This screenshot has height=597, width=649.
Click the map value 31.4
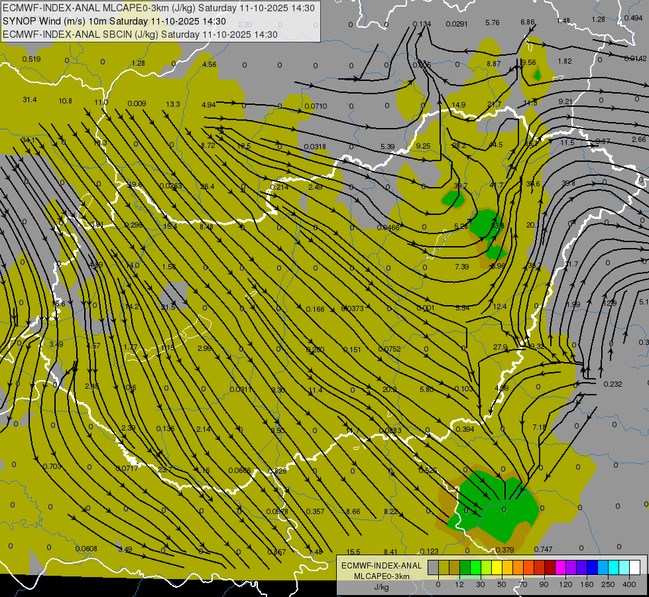click(x=29, y=100)
